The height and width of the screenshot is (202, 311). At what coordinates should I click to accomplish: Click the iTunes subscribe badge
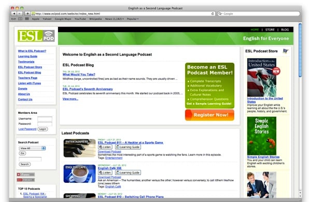25,175
